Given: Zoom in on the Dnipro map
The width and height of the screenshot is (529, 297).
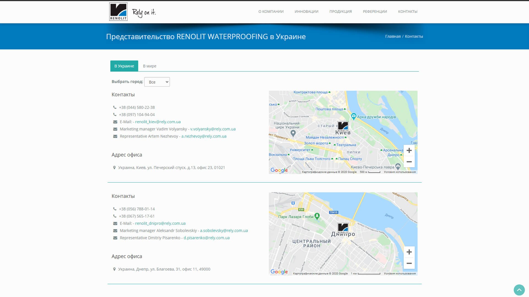Looking at the screenshot, I should 409,252.
